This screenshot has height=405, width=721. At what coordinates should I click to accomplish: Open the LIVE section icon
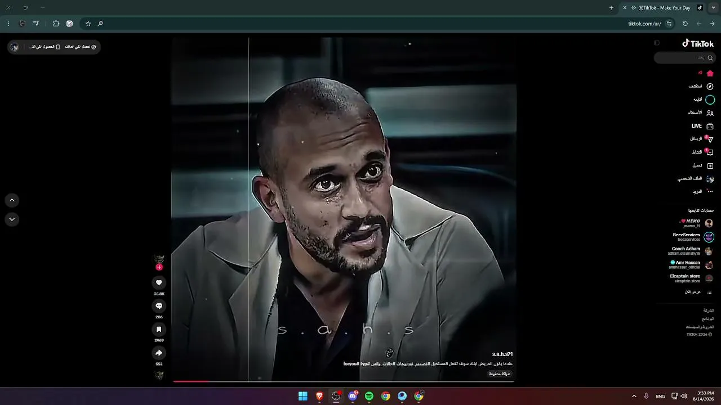710,126
